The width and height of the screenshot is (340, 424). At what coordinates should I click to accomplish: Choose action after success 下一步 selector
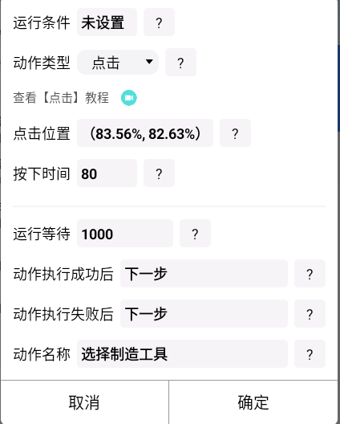[x=204, y=273]
